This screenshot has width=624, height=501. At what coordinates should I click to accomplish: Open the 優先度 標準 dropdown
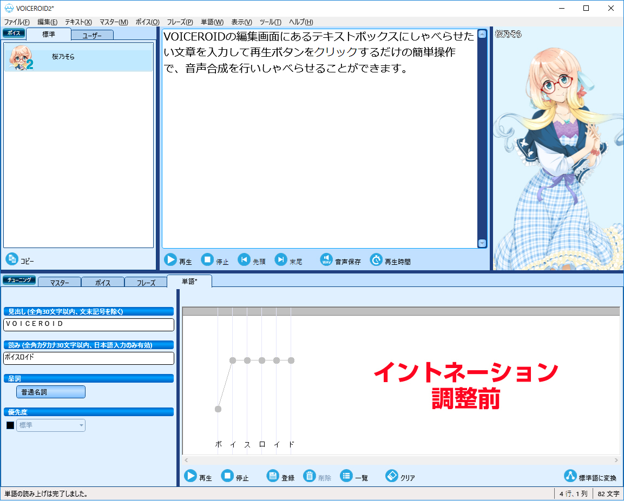click(x=50, y=425)
